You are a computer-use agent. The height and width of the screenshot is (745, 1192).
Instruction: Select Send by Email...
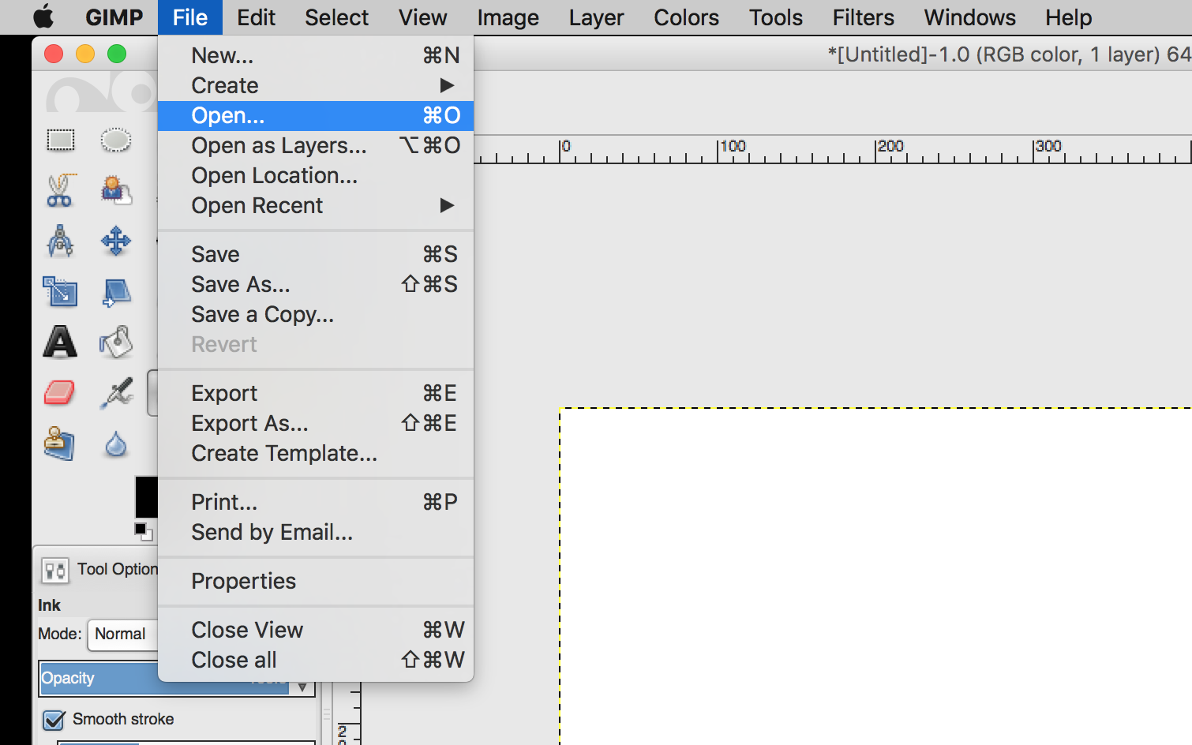(x=316, y=533)
